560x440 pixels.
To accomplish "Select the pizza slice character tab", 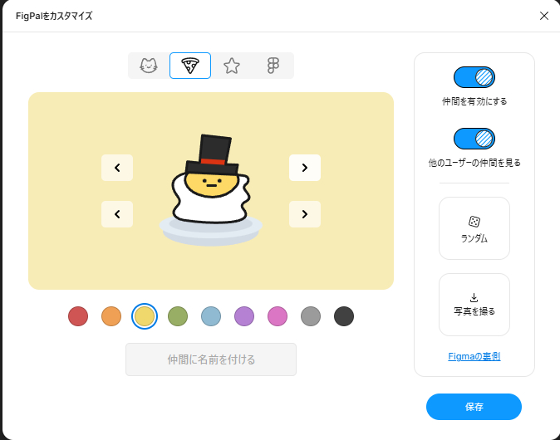I will 190,66.
